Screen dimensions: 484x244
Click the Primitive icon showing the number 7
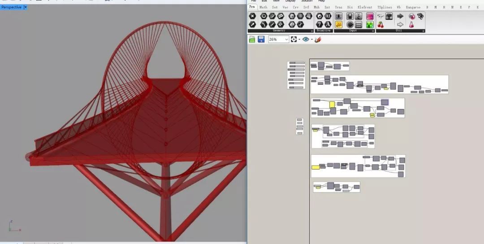(x=320, y=24)
